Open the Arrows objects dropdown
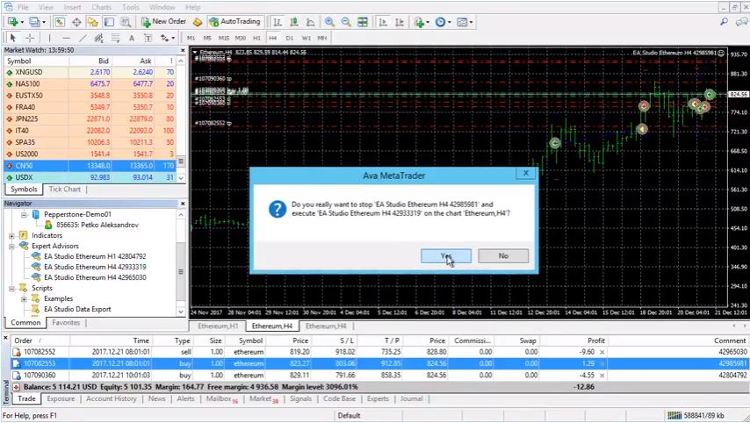 tap(168, 39)
